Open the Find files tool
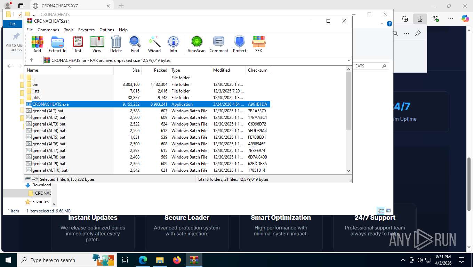This screenshot has height=267, width=473. click(x=135, y=44)
